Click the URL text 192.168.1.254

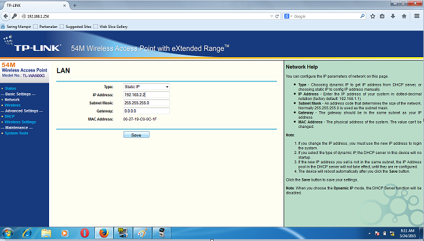coord(38,16)
